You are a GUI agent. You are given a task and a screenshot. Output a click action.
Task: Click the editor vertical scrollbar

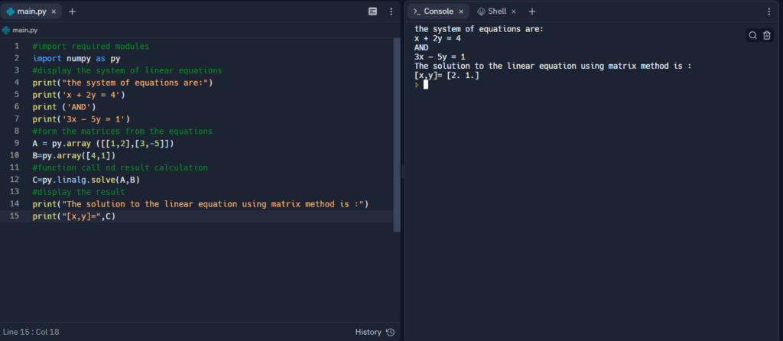point(397,135)
